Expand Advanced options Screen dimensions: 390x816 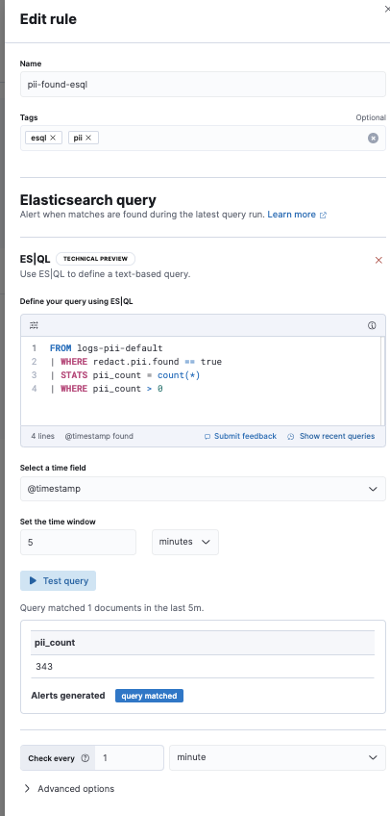(x=69, y=788)
